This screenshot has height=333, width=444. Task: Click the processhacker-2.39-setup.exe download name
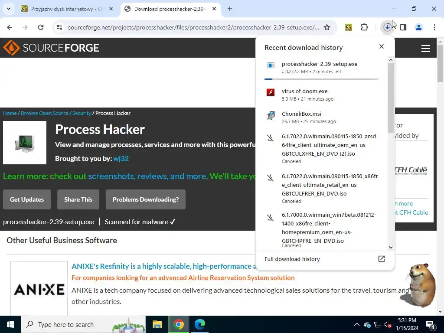click(320, 64)
